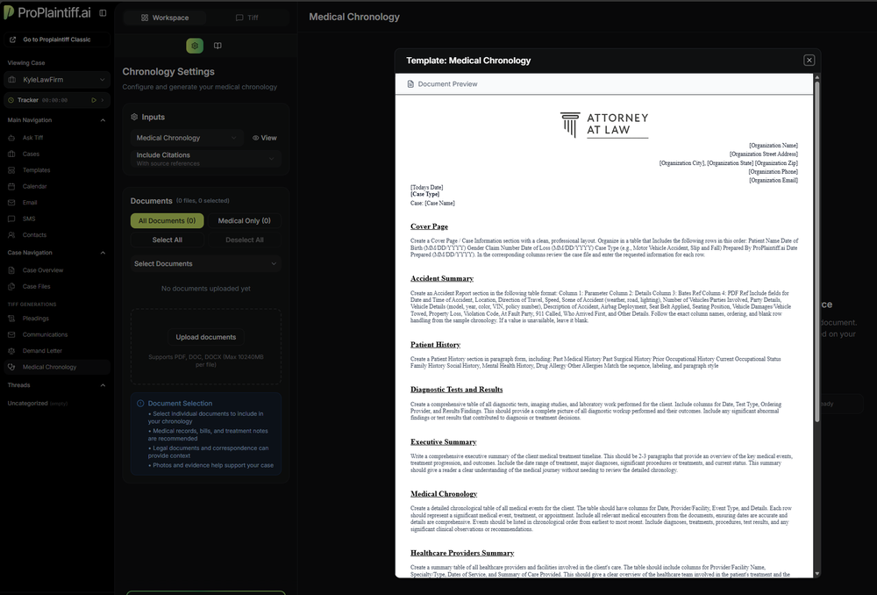
Task: Open the Medical Chronology template dropdown
Action: click(187, 138)
